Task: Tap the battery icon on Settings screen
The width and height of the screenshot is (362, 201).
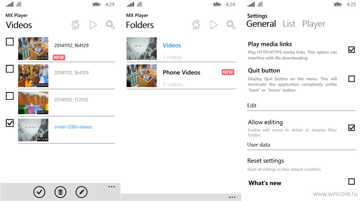Action: click(338, 4)
